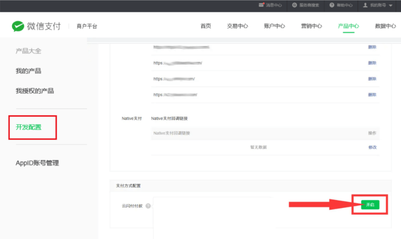Viewport: 401px width, 239px height.
Task: Click 删除 on the last https row
Action: coord(372,95)
